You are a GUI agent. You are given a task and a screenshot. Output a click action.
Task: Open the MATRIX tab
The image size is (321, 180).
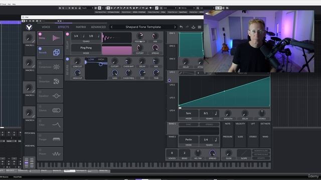(x=81, y=27)
